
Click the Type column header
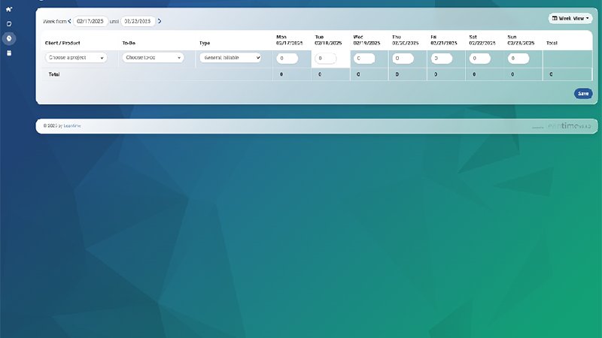pos(205,44)
